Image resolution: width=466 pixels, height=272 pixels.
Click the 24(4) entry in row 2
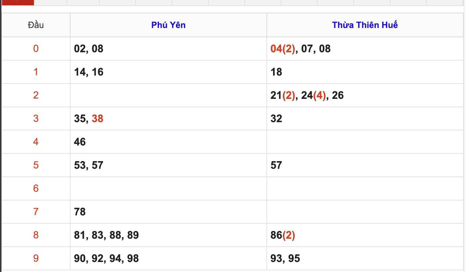[x=313, y=95]
